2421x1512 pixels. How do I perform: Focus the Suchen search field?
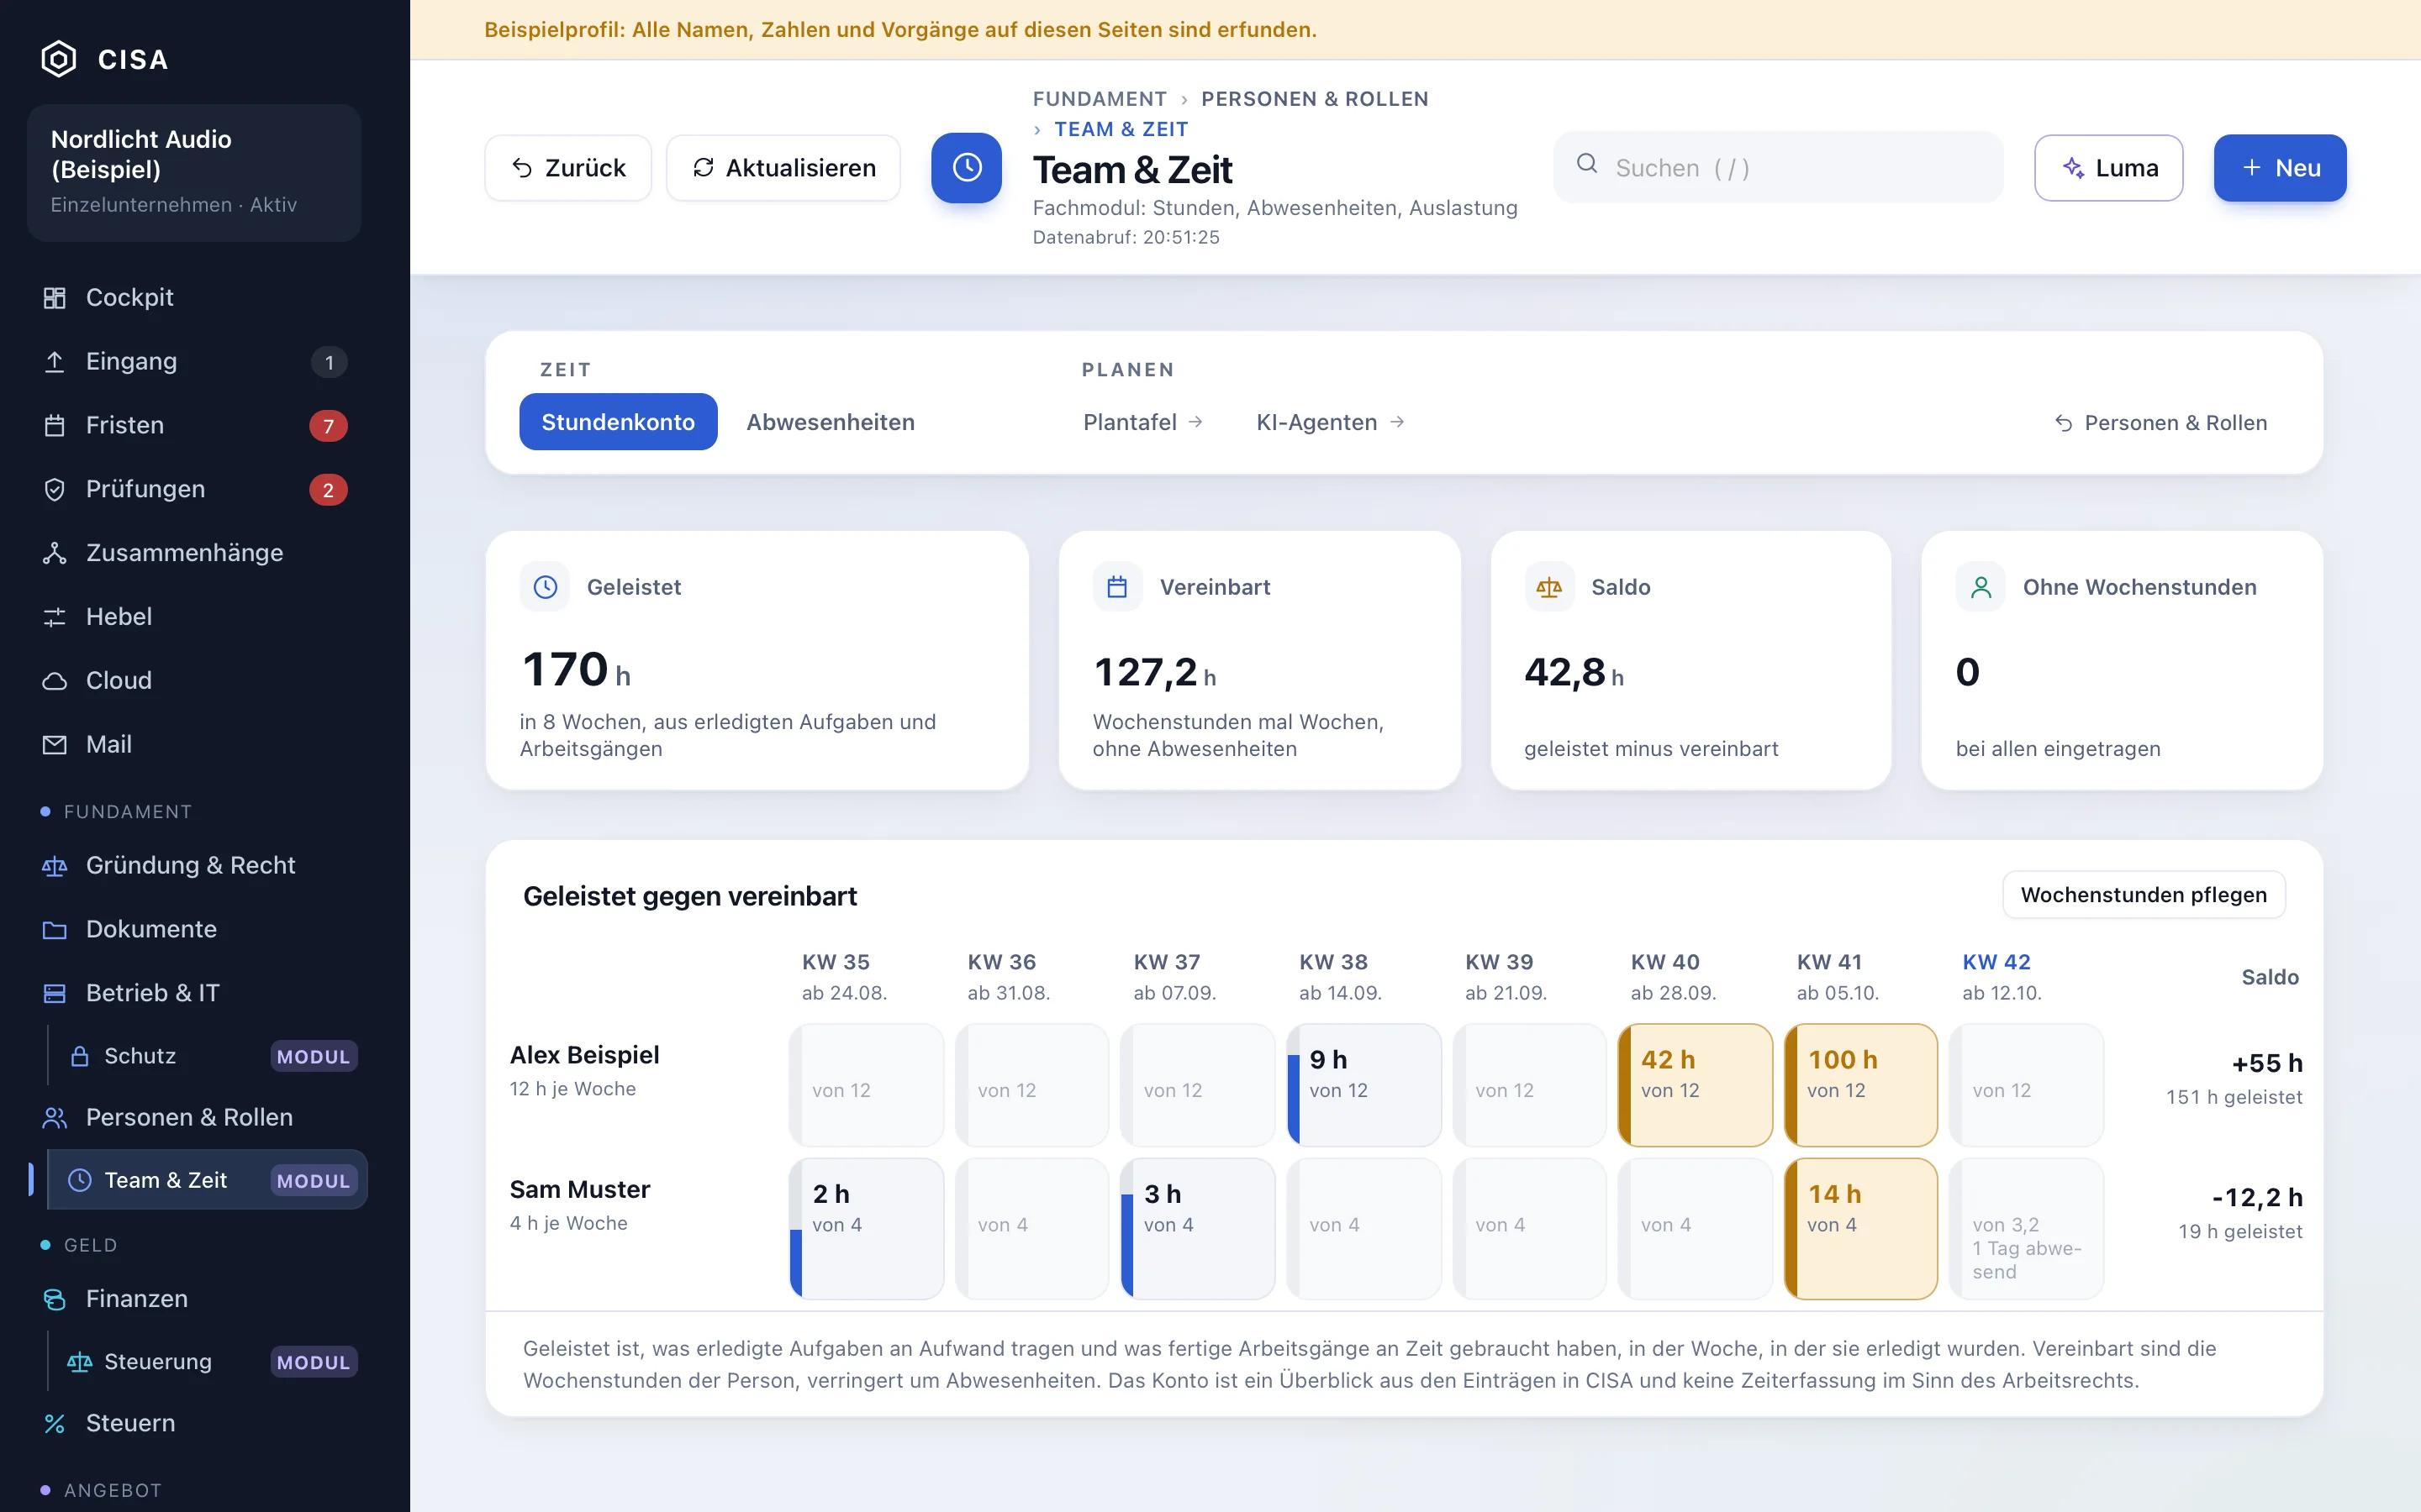(1779, 167)
